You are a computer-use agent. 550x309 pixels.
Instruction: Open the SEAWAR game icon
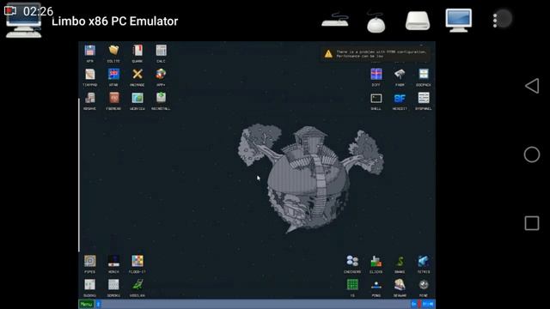point(400,285)
